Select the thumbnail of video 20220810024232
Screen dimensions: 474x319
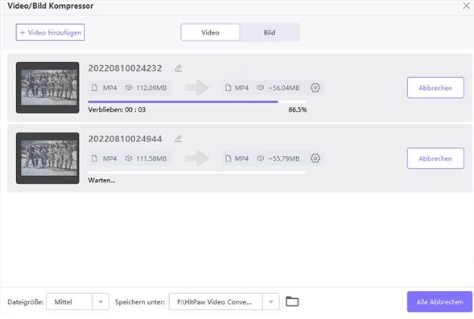coord(47,88)
